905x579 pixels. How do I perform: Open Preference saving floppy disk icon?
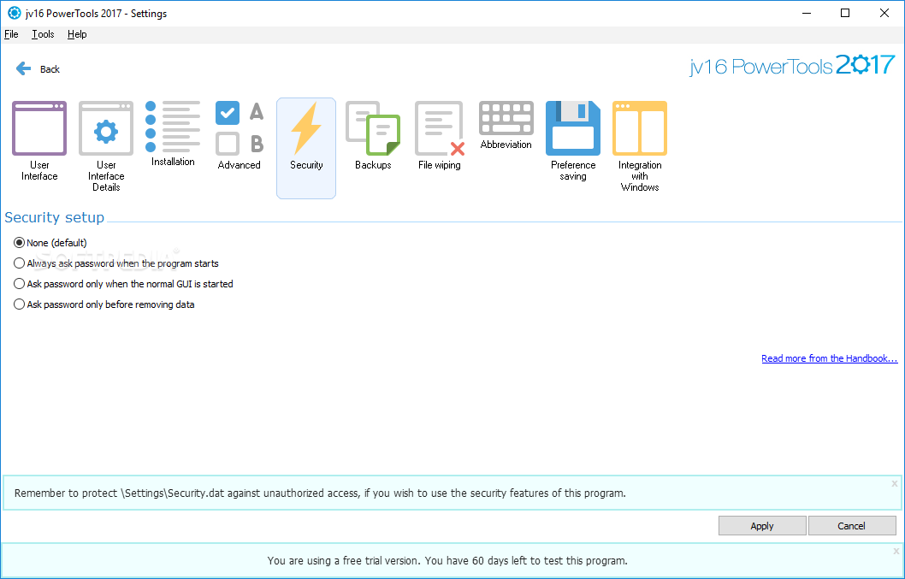573,128
